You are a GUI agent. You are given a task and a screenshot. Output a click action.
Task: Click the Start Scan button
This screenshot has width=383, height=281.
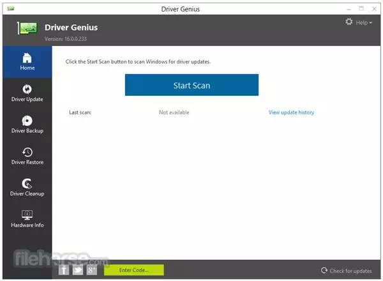click(x=191, y=85)
